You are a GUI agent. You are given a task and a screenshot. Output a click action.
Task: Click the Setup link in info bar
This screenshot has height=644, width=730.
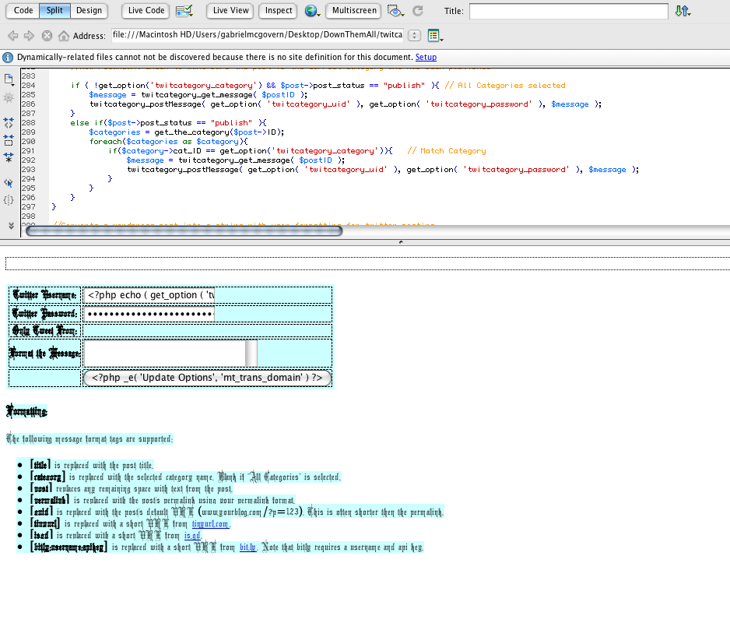coord(426,58)
